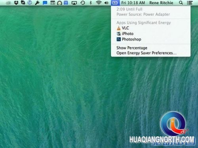Choose Open Energy Saver Preferences...
The height and width of the screenshot is (148, 198).
pyautogui.click(x=150, y=53)
